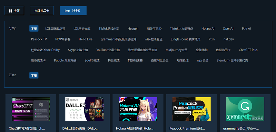
Task: Choose Eternium-台湾手游代充 category
Action: [232, 60]
